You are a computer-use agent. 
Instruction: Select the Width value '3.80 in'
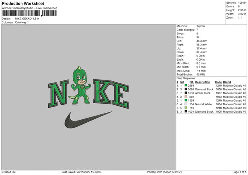pyautogui.click(x=242, y=14)
